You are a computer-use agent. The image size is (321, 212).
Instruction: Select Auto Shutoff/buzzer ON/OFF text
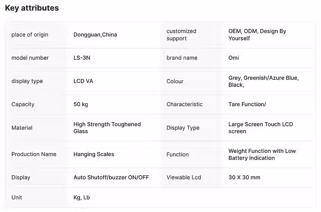(111, 177)
